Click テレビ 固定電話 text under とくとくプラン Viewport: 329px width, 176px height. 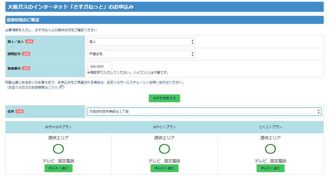coord(270,161)
